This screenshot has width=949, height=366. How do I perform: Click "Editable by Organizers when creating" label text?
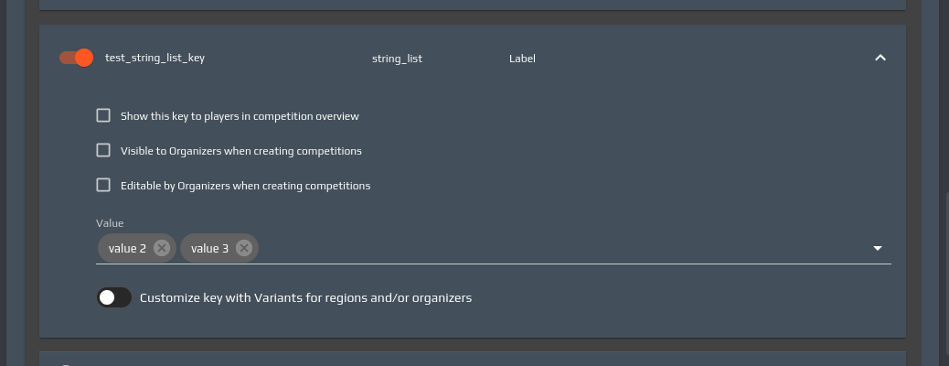245,186
